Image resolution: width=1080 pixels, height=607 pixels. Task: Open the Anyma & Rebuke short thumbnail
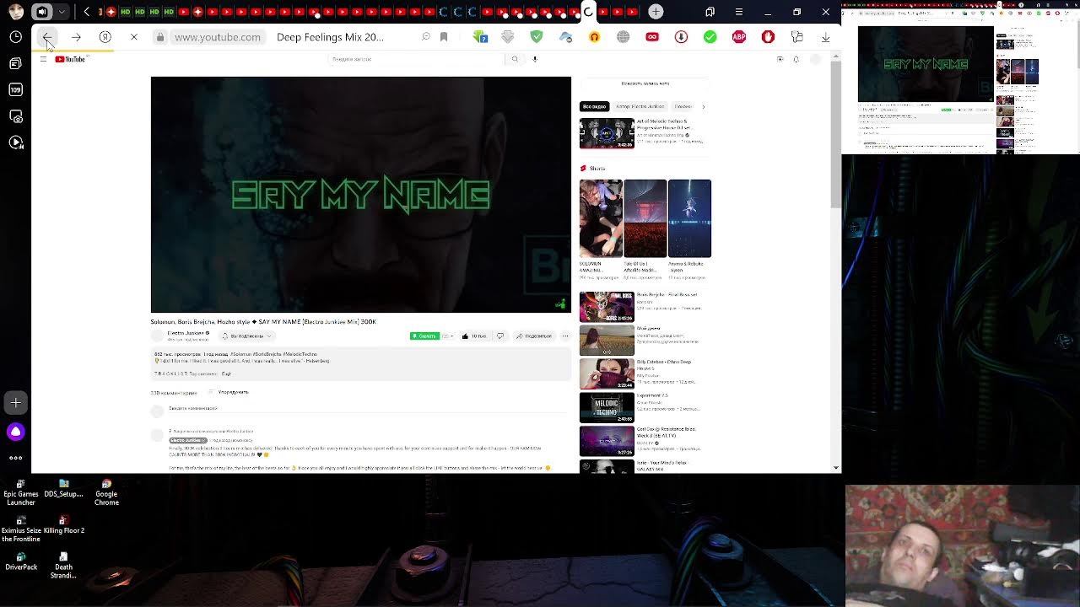tap(689, 218)
